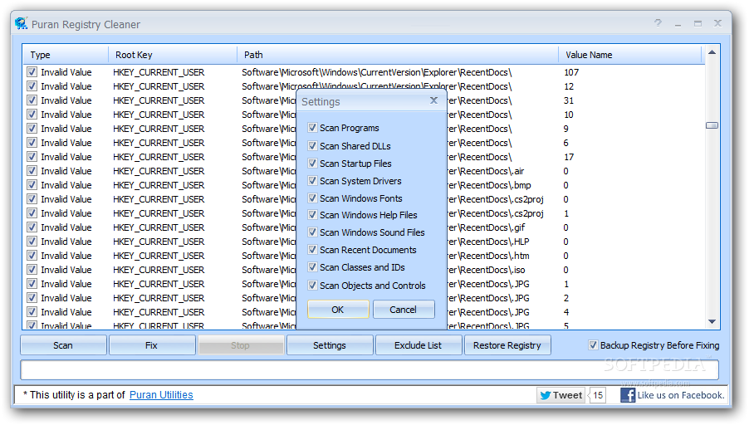The height and width of the screenshot is (425, 749).
Task: Click the status field below the buttons
Action: point(370,369)
